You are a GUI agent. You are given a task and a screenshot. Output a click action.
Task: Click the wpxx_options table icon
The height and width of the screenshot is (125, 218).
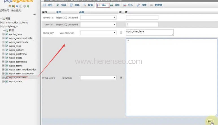click(6, 50)
